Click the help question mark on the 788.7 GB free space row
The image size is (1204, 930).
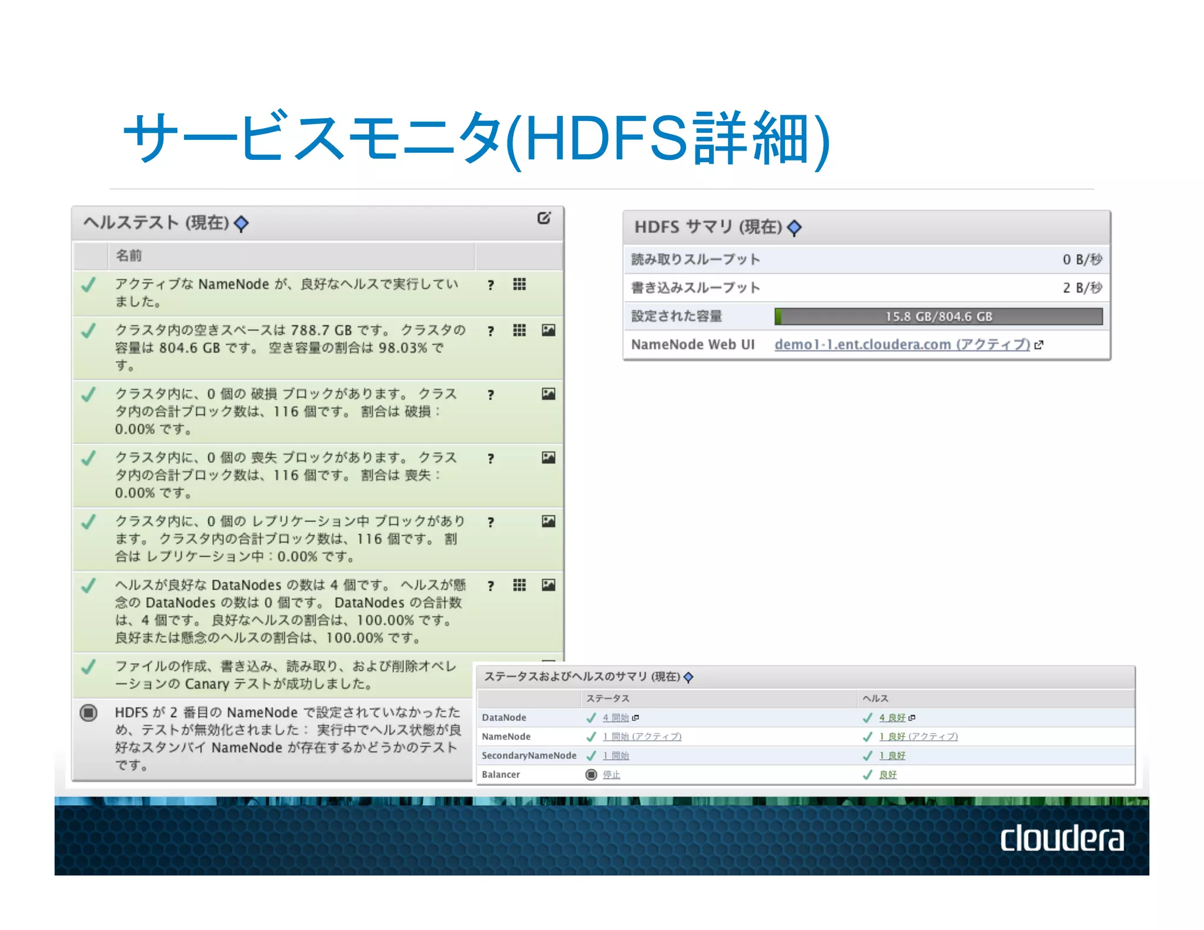pos(491,331)
